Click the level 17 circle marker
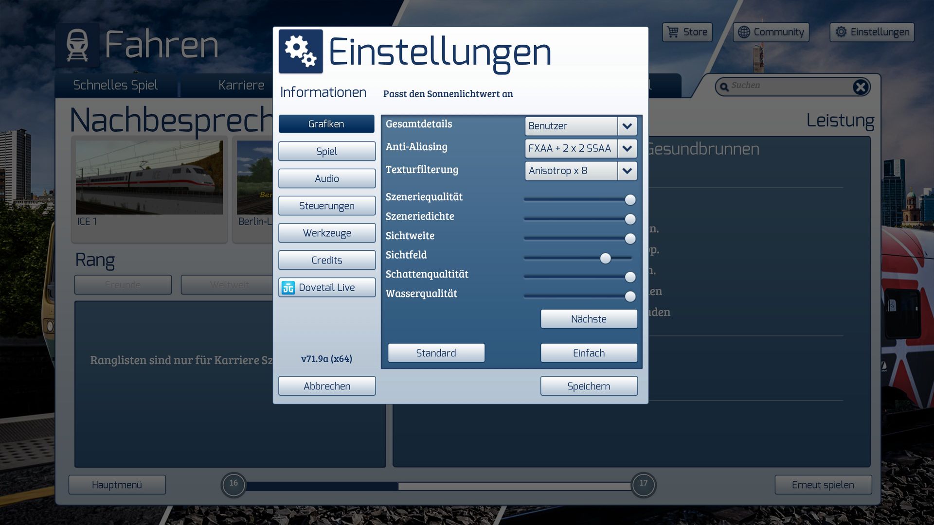The height and width of the screenshot is (525, 934). coord(643,484)
